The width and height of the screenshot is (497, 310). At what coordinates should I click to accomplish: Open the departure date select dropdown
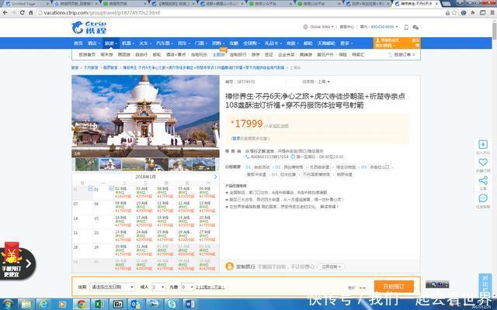pos(112,287)
